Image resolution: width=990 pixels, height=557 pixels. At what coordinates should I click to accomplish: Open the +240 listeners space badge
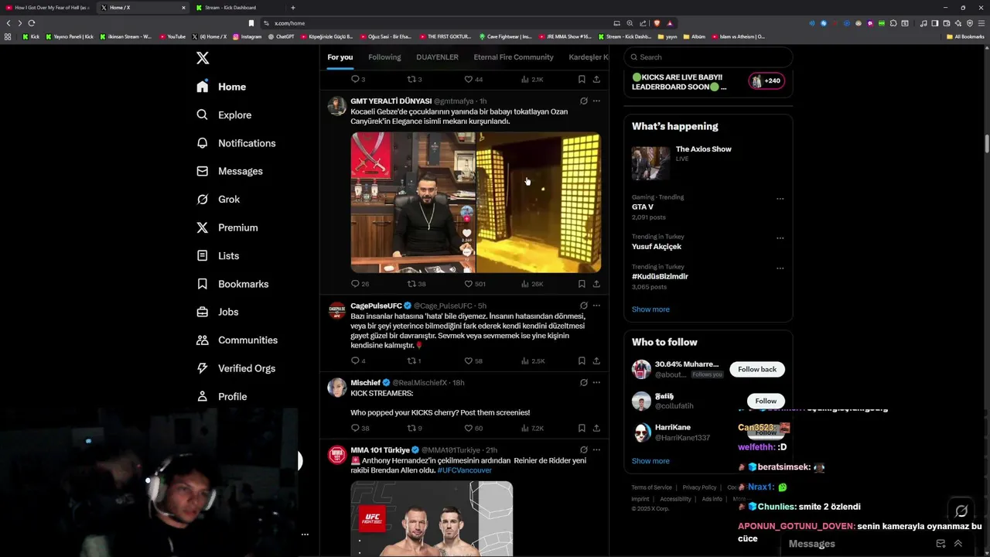click(x=766, y=80)
